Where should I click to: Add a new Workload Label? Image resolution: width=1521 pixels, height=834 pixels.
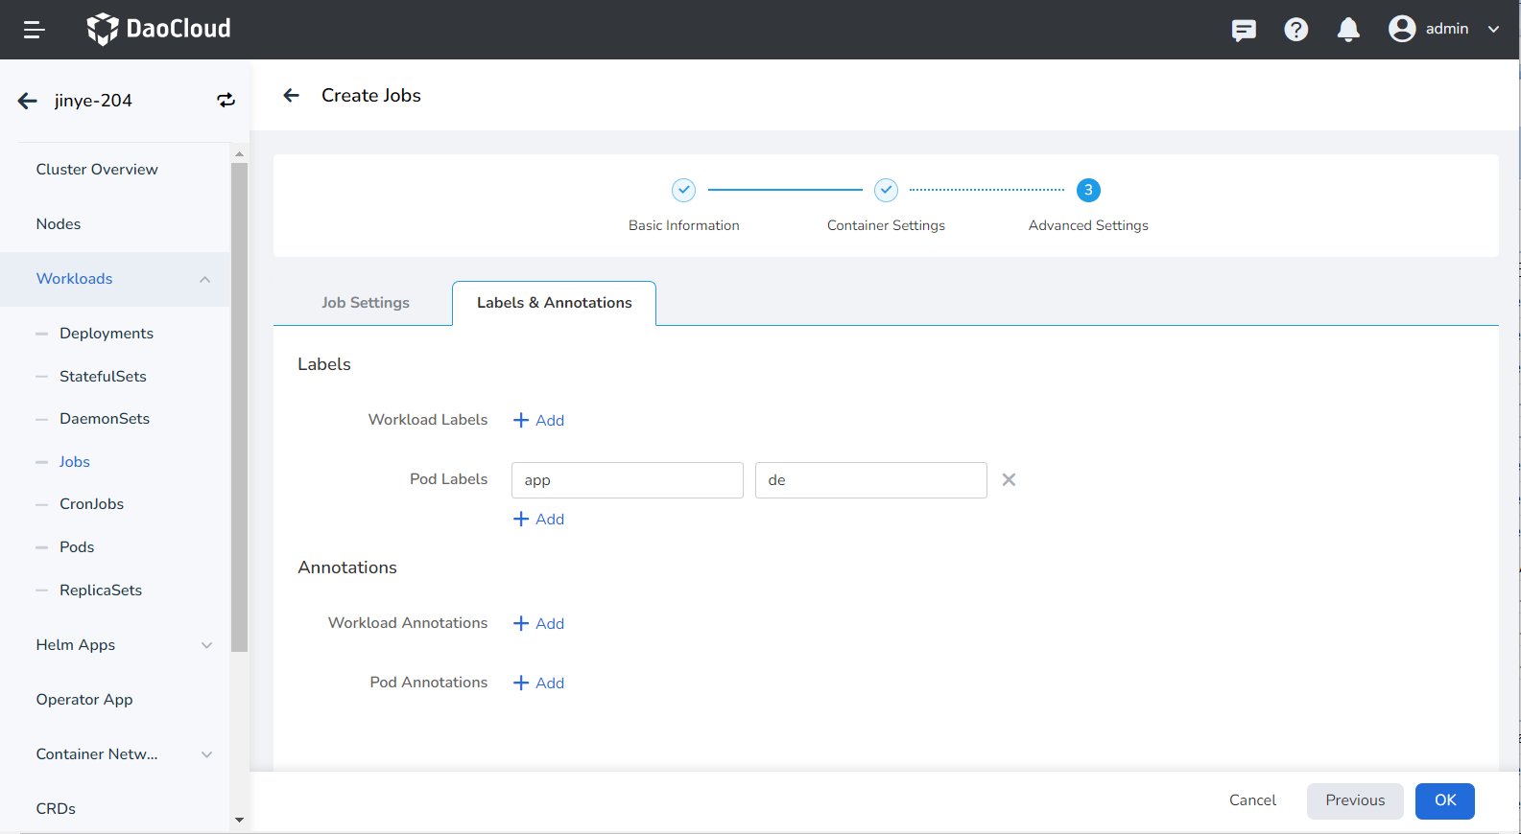coord(539,420)
